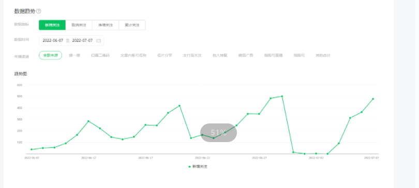Click the start date 2022-06-07 field
419x188 pixels.
(x=53, y=40)
